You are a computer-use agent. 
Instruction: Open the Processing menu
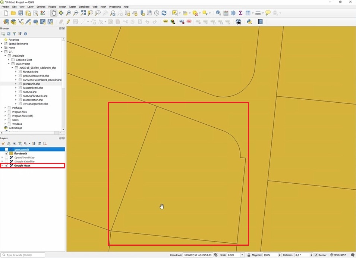tap(114, 7)
